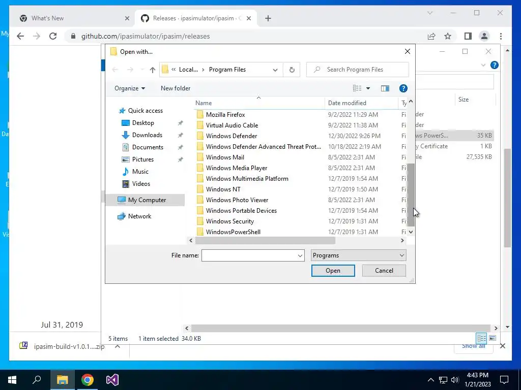Cancel the Open with dialog

pyautogui.click(x=384, y=271)
